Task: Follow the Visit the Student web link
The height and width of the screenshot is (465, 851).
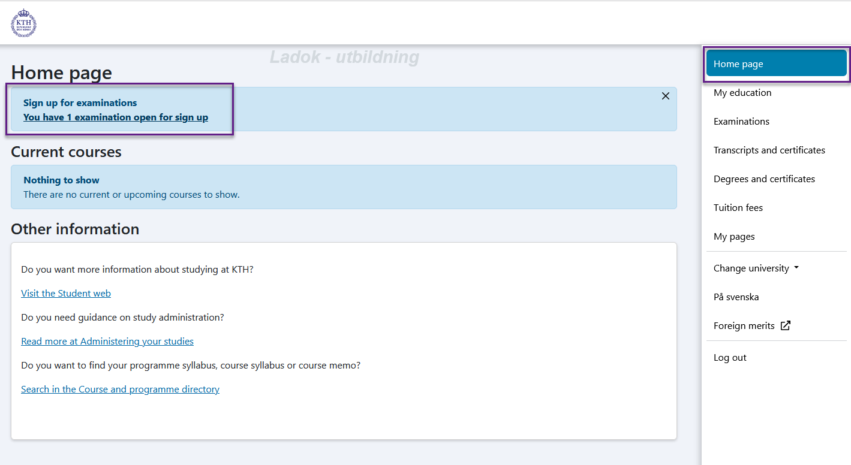Action: coord(66,293)
